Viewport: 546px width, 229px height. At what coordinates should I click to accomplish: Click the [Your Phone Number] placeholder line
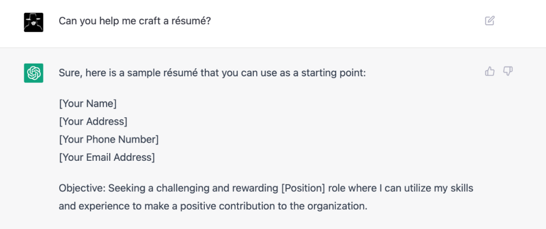click(109, 139)
